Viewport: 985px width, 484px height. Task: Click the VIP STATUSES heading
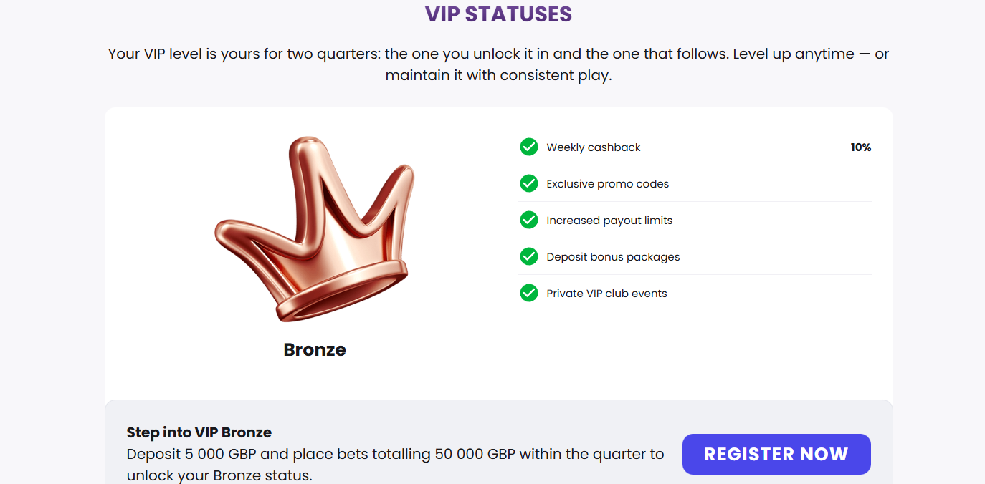(498, 14)
